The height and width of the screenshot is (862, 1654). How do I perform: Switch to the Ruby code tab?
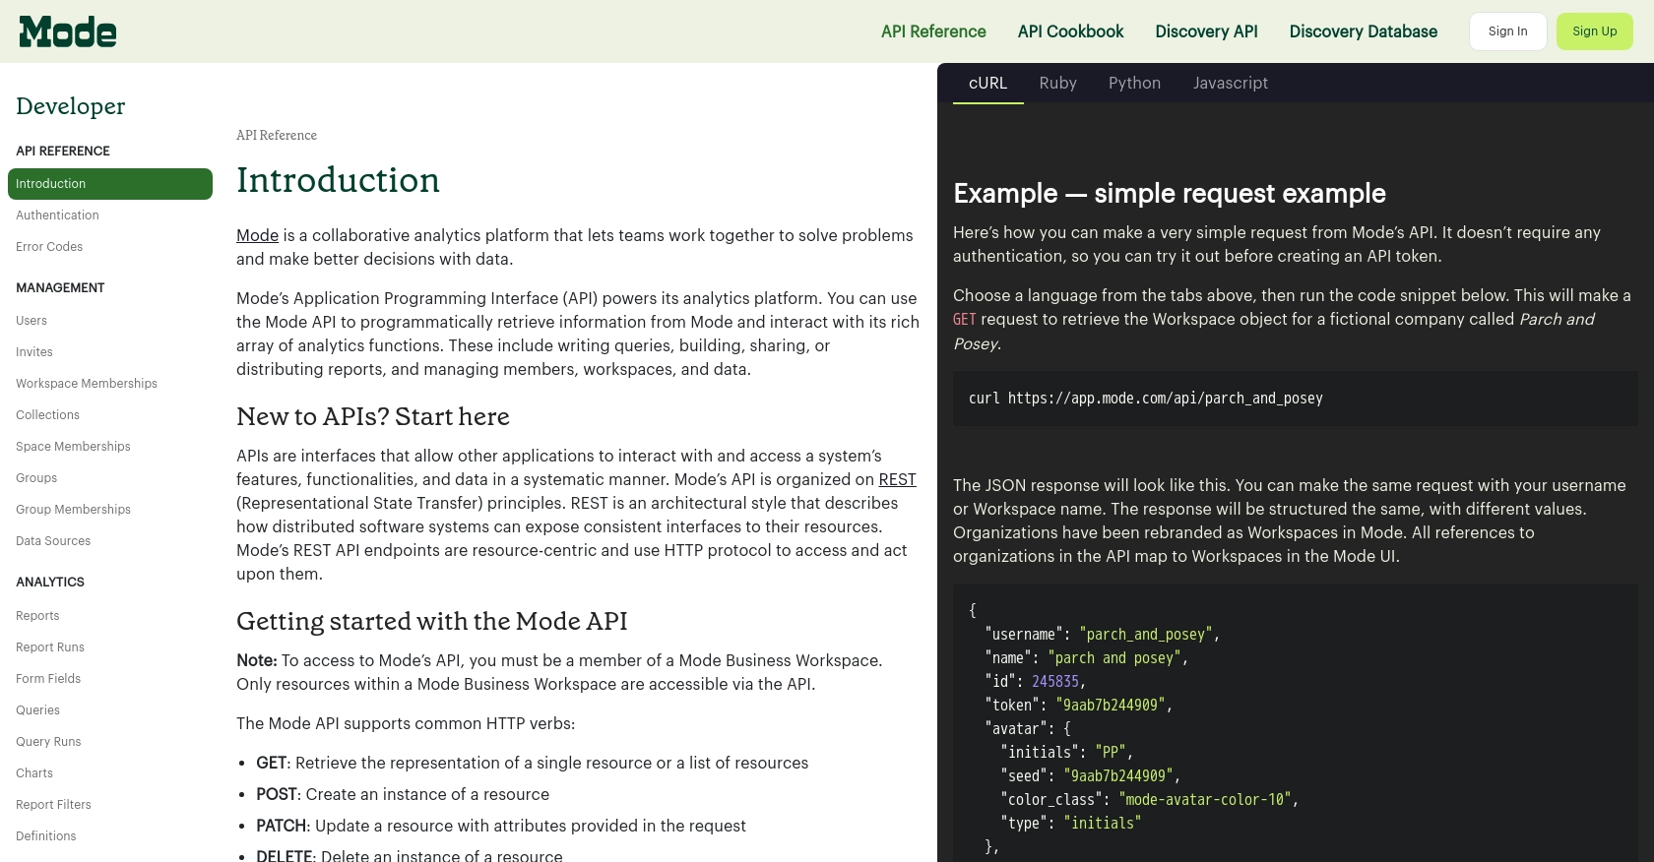coord(1057,83)
